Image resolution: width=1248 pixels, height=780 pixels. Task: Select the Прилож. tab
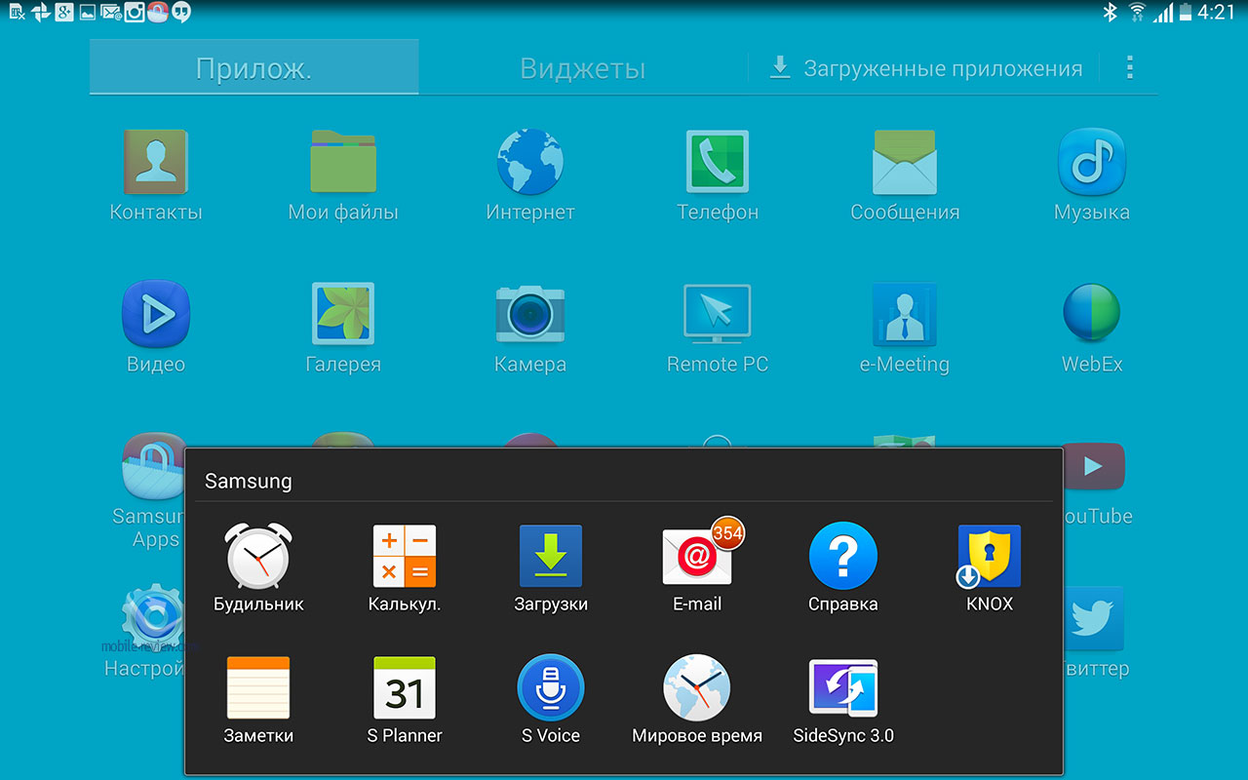click(253, 68)
